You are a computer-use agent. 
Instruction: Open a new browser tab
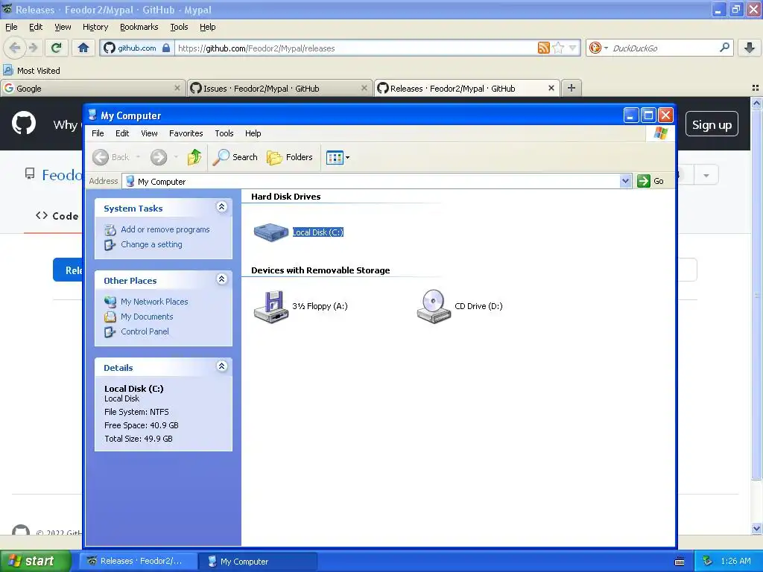(572, 88)
